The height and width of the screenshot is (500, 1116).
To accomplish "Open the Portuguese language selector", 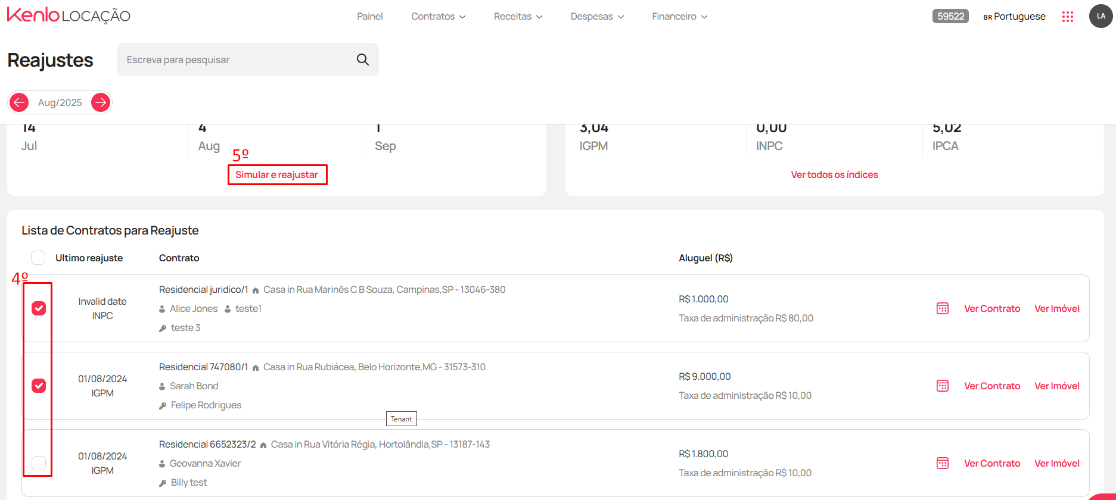I will (1014, 17).
